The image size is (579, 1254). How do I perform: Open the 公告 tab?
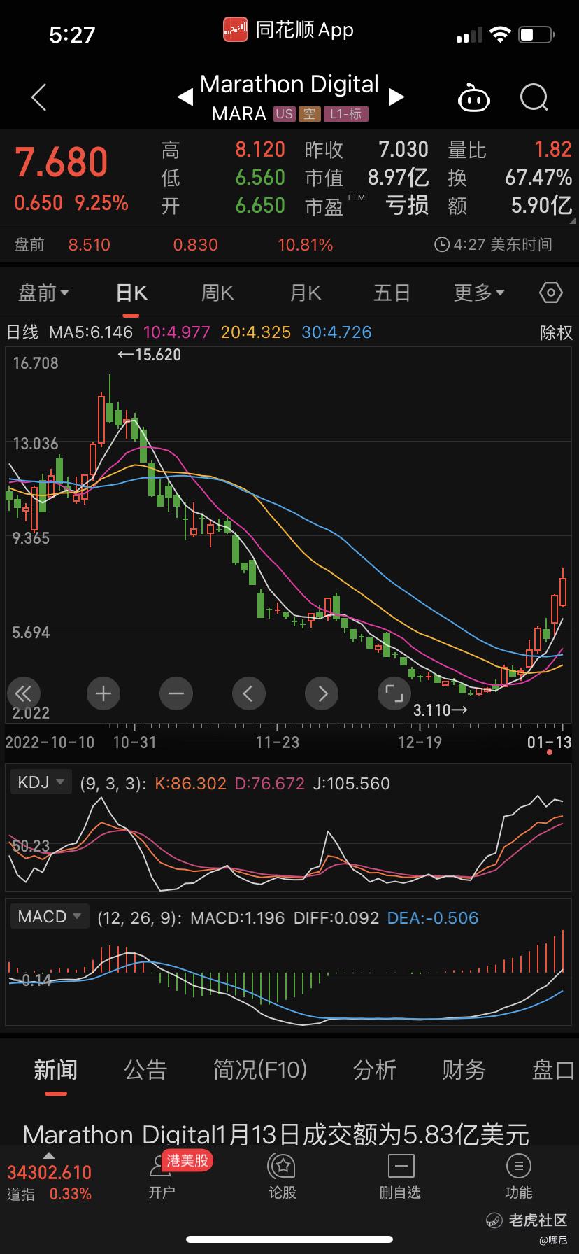(145, 1070)
